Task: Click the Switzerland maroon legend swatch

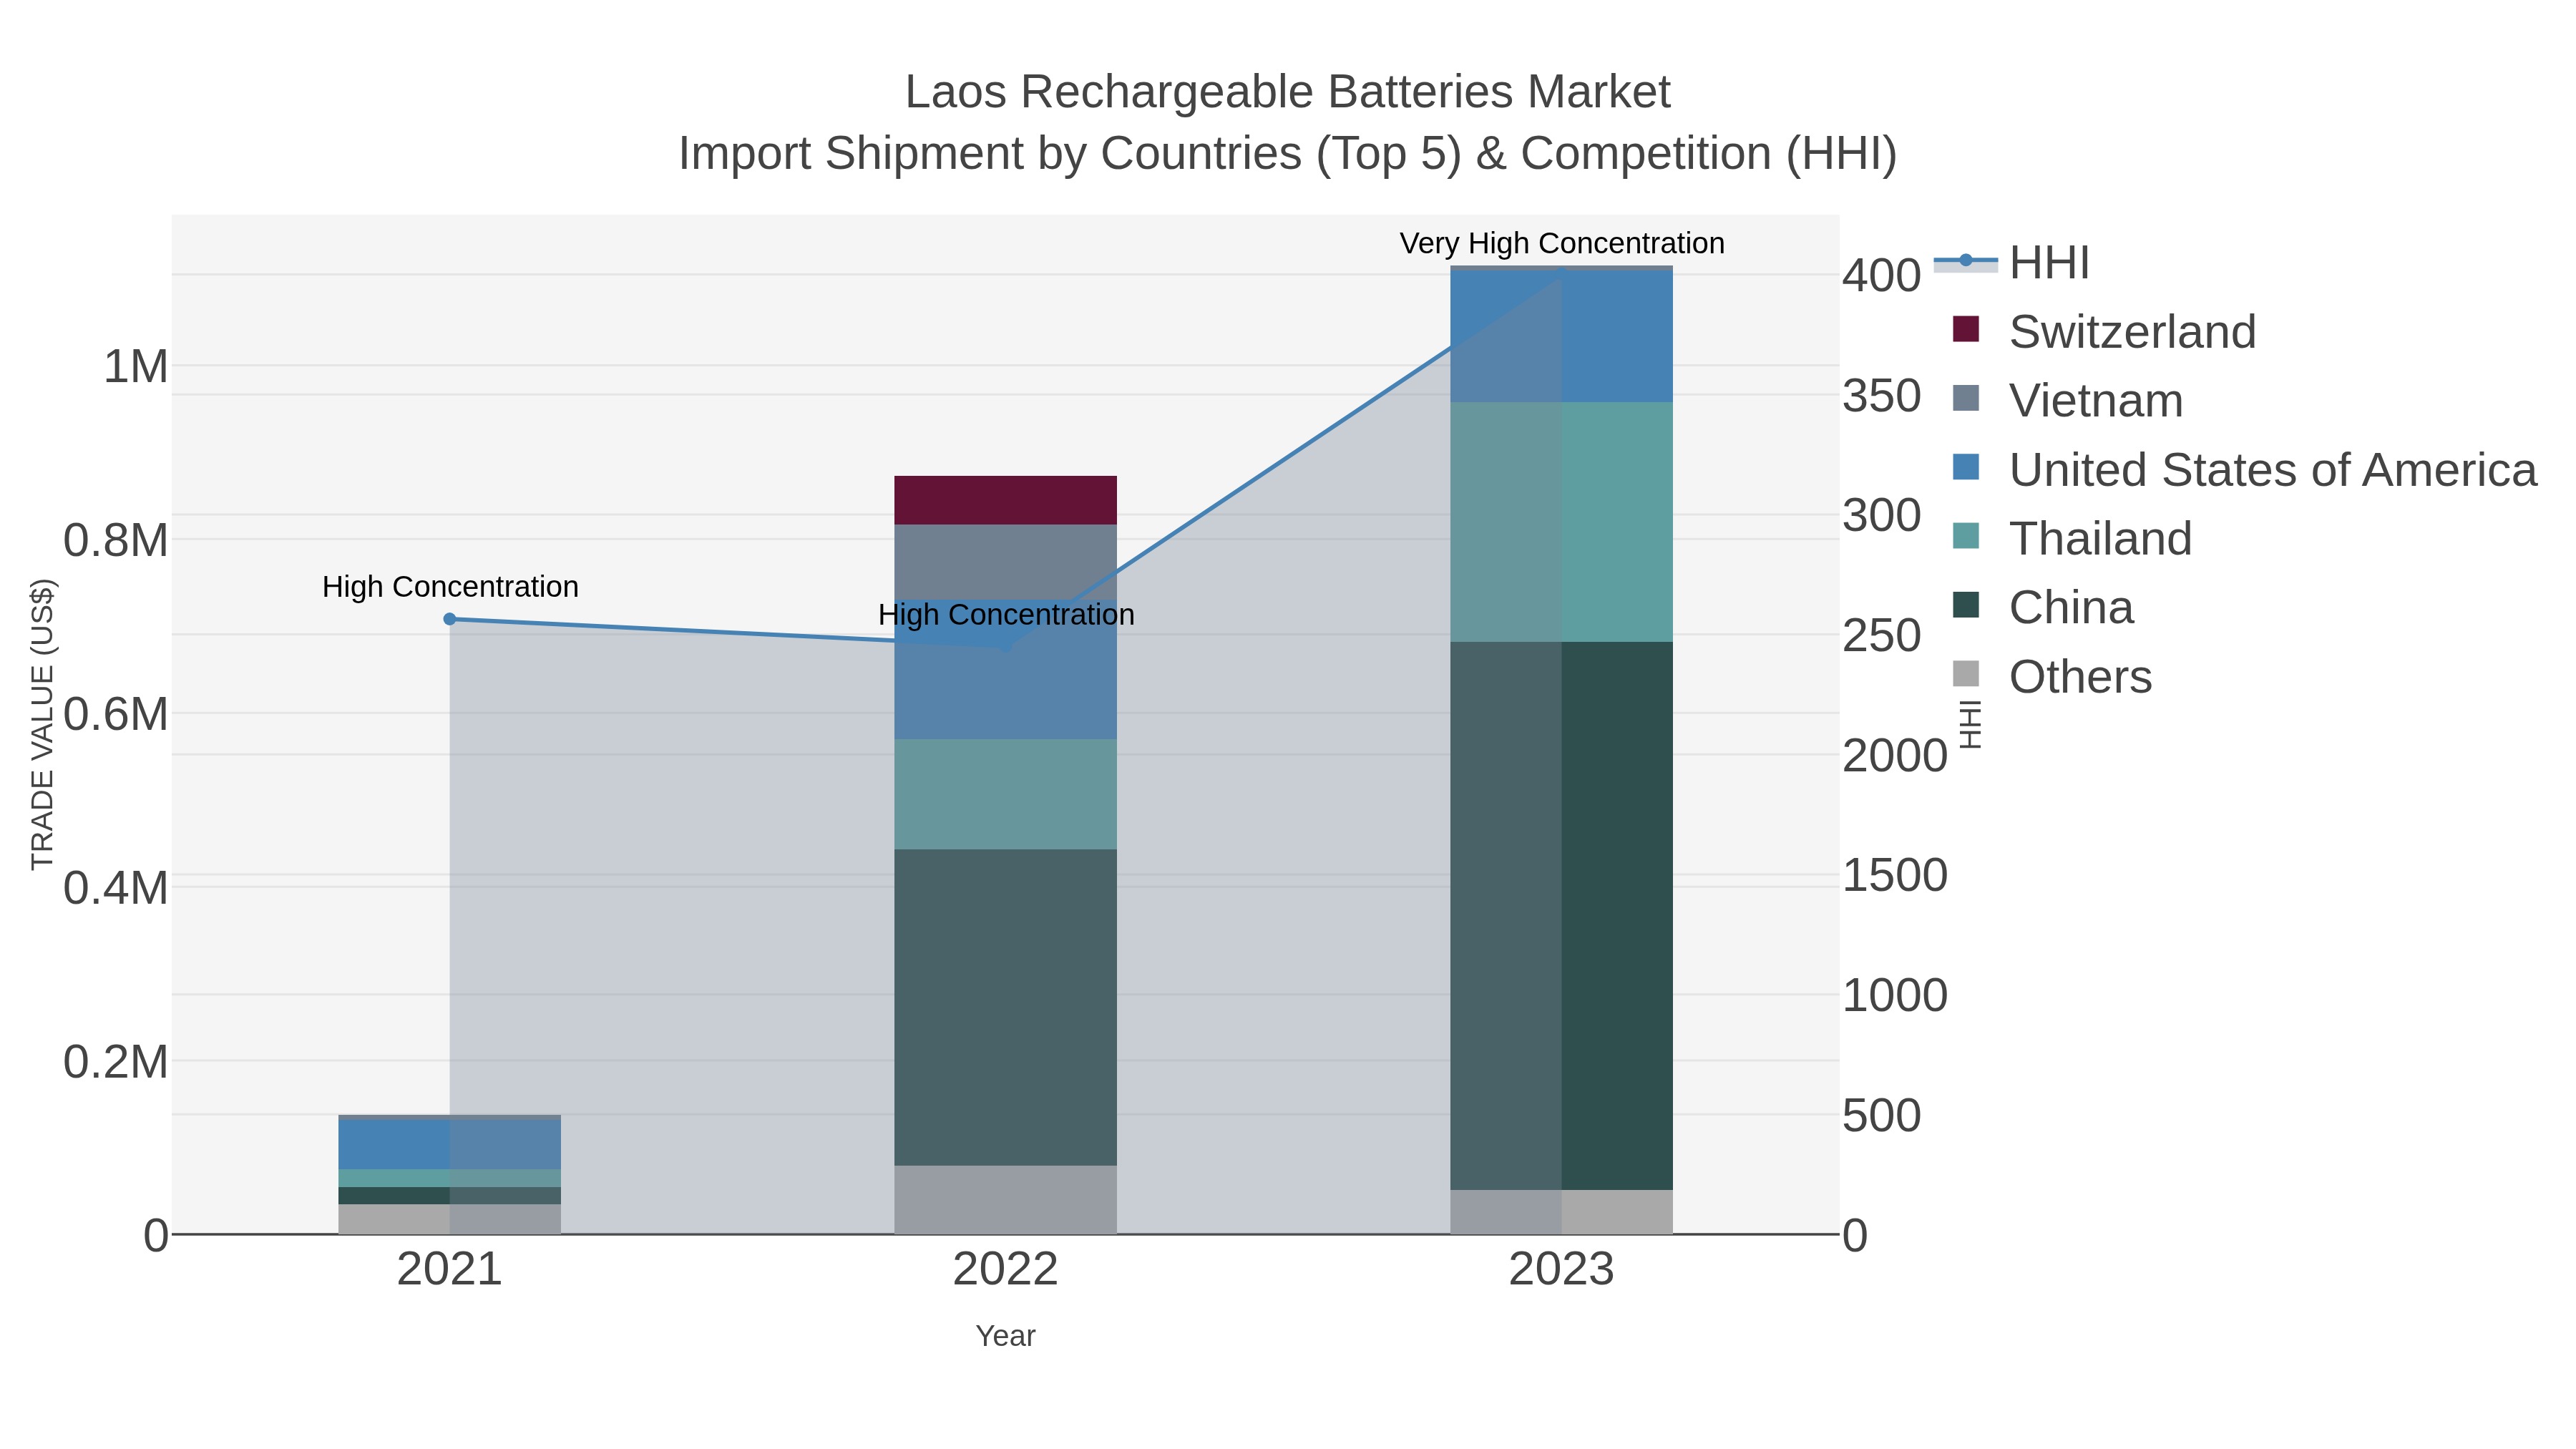Action: (x=1966, y=329)
